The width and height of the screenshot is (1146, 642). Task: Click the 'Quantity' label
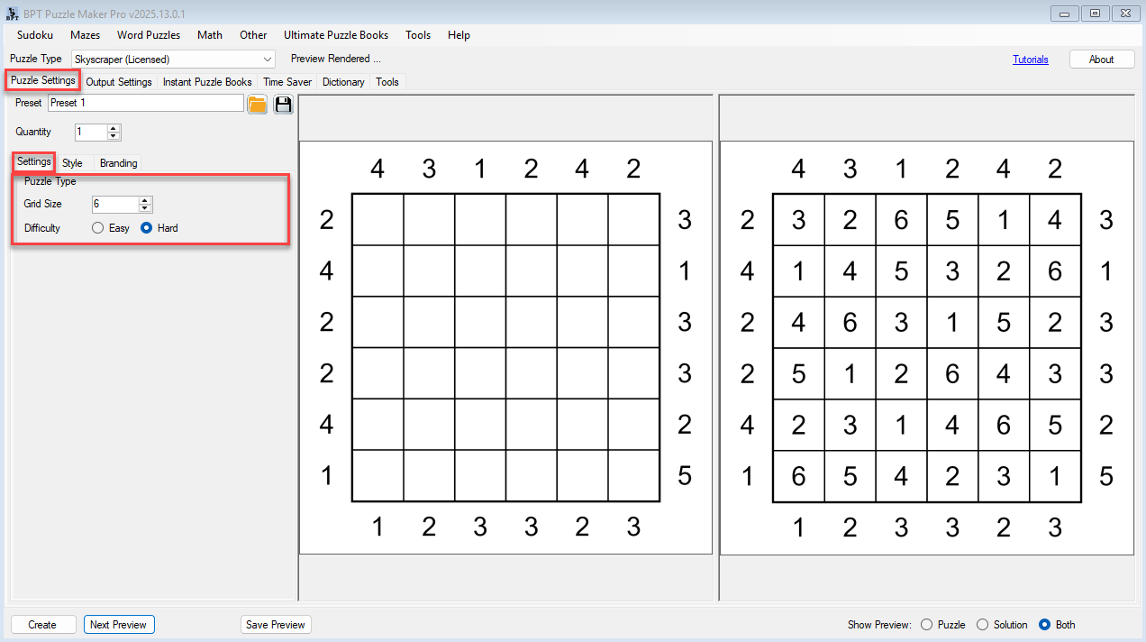click(x=33, y=132)
